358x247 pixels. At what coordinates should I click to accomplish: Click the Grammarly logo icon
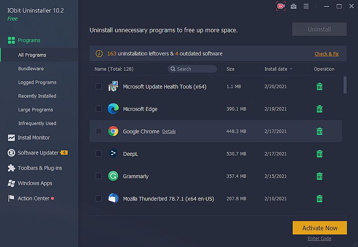coord(113,176)
